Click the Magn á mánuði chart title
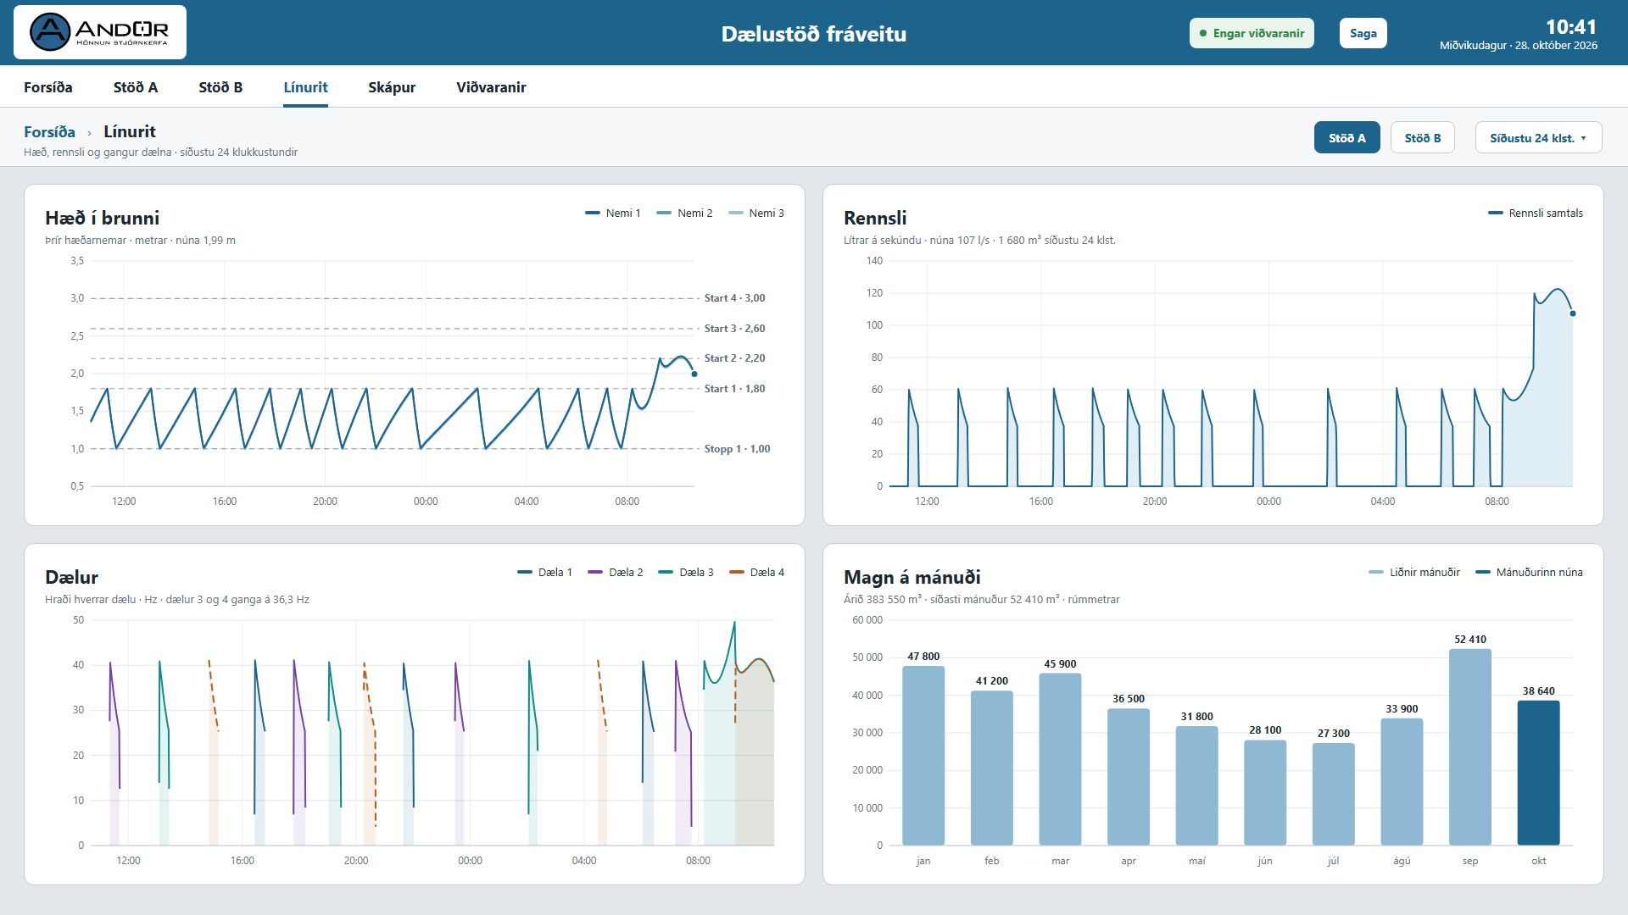 click(912, 577)
